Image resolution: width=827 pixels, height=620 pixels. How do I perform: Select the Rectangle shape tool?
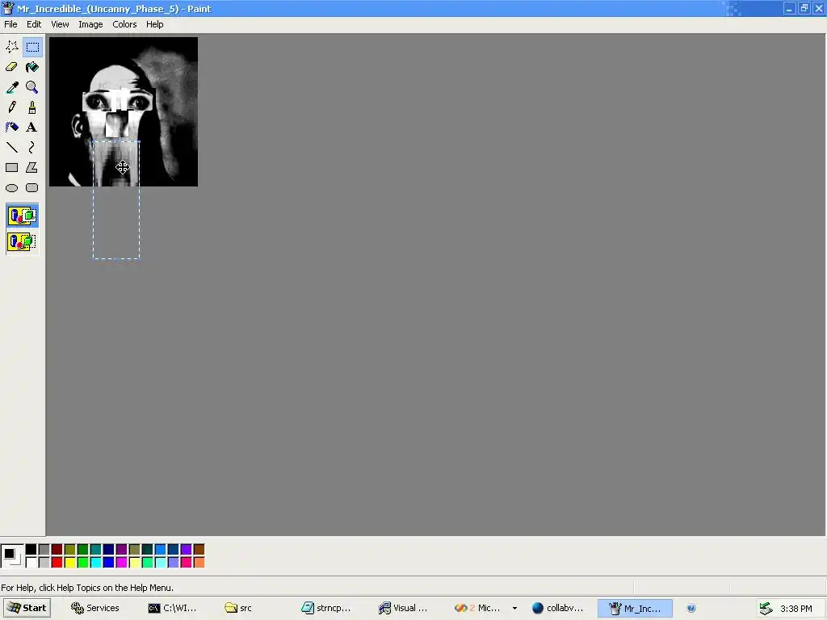click(x=11, y=168)
